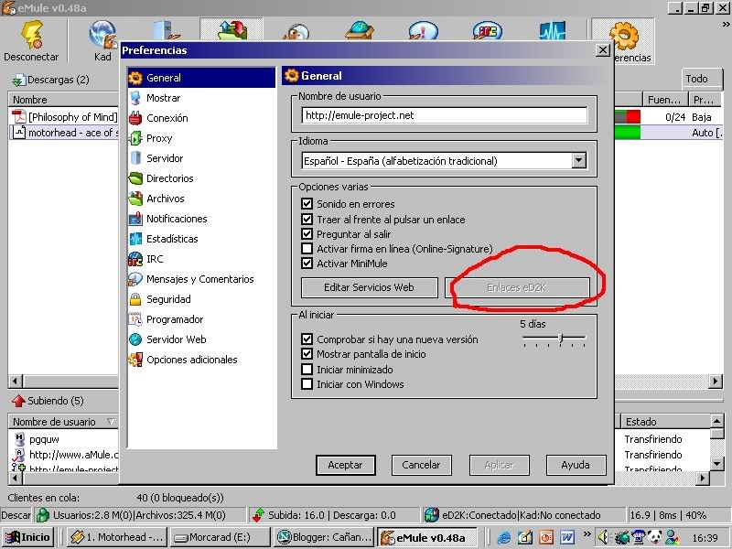The width and height of the screenshot is (732, 549).
Task: Click the Seguridad padlock icon
Action: tap(135, 299)
